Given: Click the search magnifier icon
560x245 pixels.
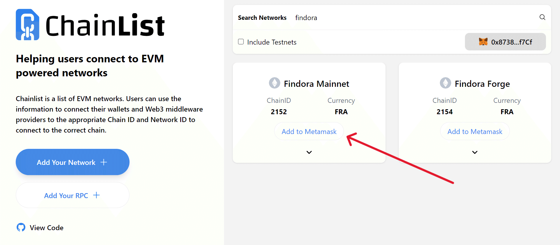Looking at the screenshot, I should point(542,17).
